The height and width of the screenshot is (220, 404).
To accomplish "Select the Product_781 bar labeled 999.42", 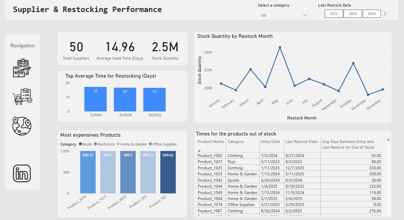I will 168,172.
